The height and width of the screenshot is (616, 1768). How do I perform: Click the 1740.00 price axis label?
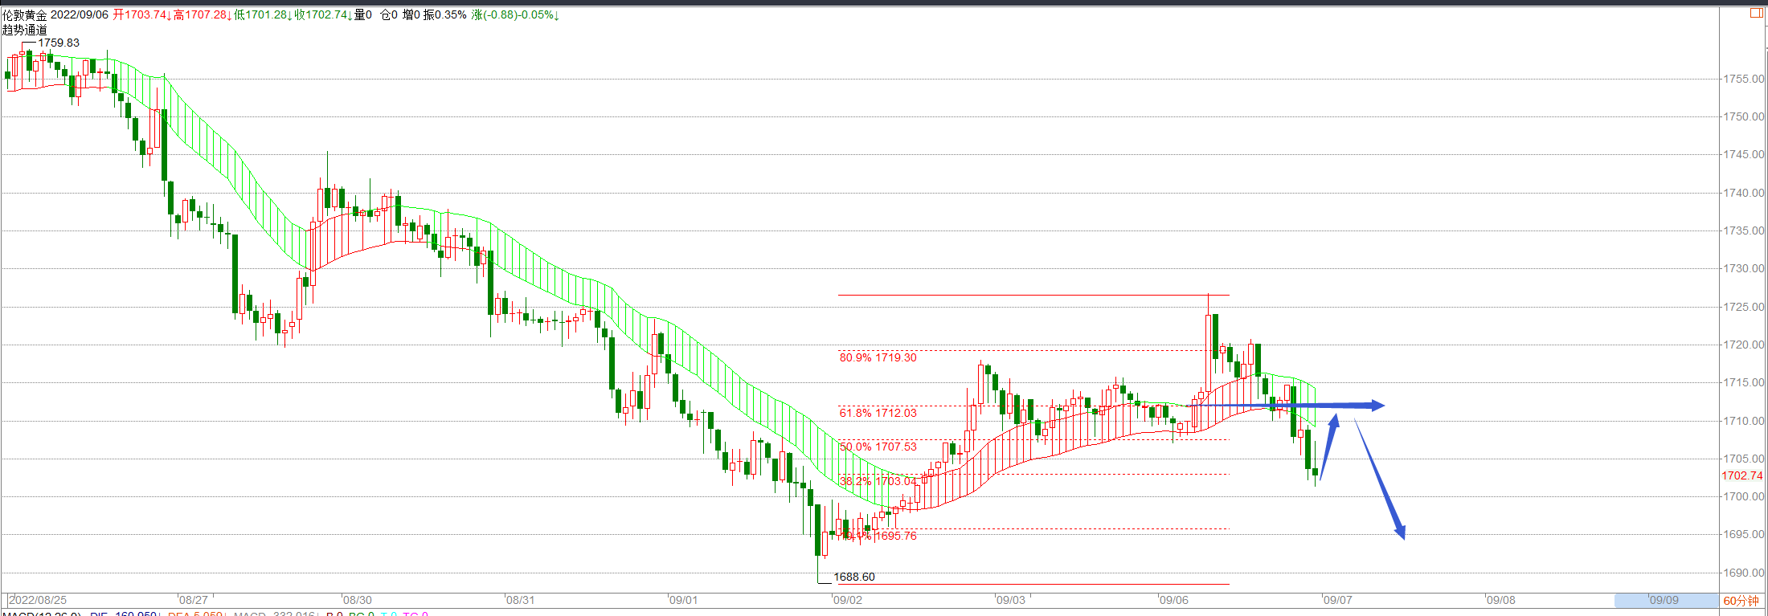[1744, 193]
